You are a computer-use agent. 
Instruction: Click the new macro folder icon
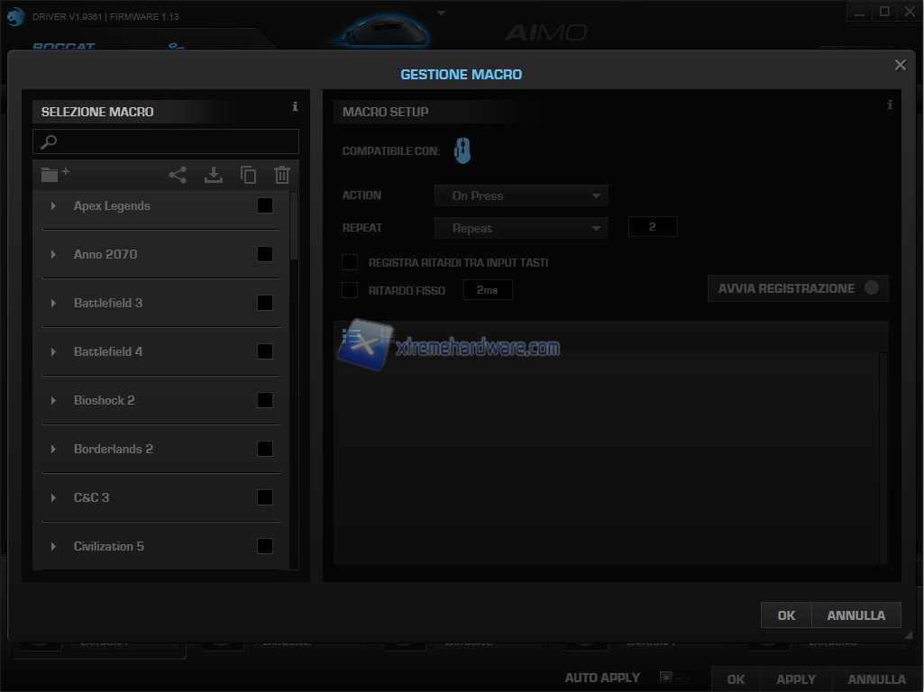(54, 174)
